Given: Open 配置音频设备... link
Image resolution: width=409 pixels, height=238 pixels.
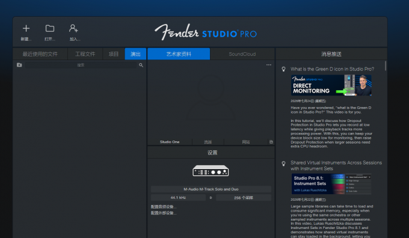Looking at the screenshot, I should pos(164,207).
